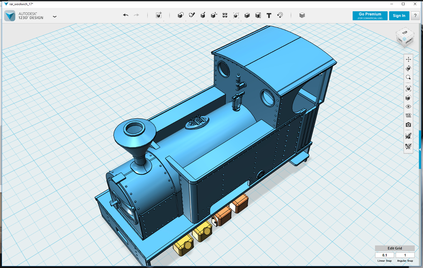
Task: Select the Zoom magnifier tool
Action: pyautogui.click(x=408, y=77)
